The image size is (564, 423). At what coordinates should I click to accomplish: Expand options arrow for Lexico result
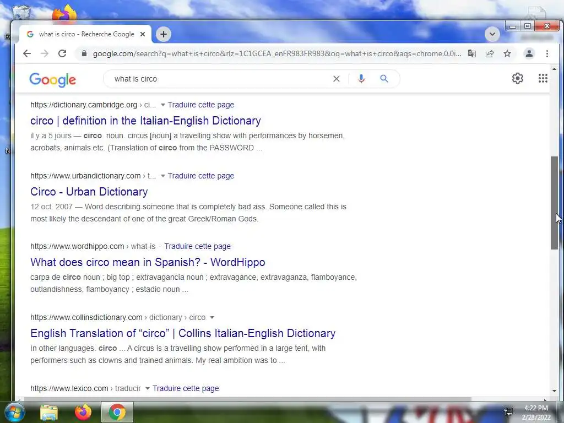pyautogui.click(x=148, y=388)
